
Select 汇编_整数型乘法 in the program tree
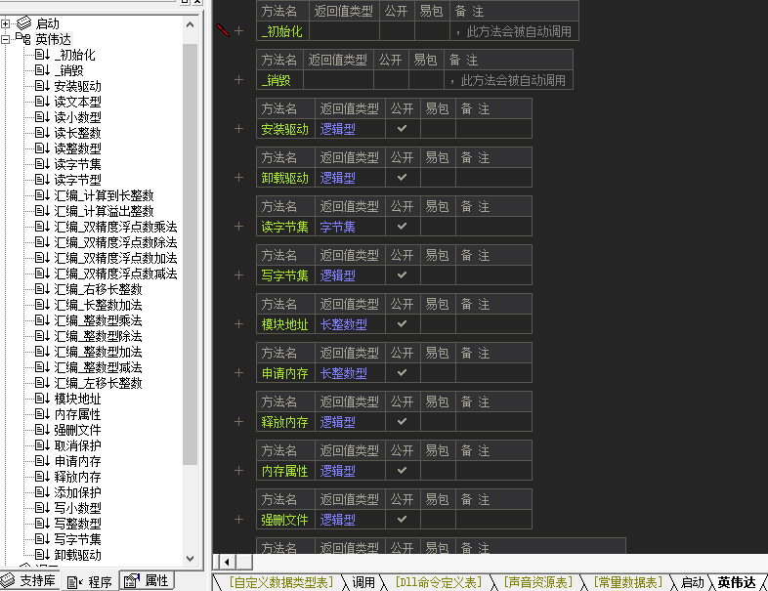[x=98, y=320]
